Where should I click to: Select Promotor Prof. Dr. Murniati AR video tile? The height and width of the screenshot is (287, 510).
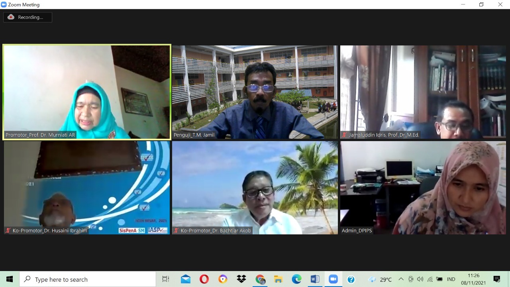[x=87, y=92]
